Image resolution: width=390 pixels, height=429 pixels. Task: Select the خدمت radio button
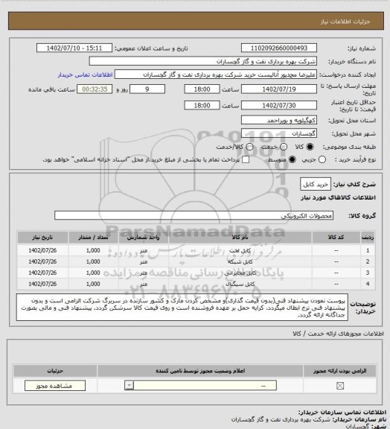284,147
